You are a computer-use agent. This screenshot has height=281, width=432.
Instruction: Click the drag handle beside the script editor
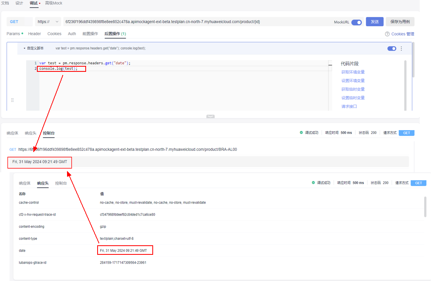coord(12,100)
